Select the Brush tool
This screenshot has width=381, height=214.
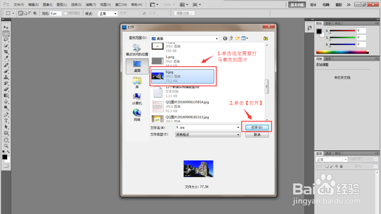click(6, 71)
